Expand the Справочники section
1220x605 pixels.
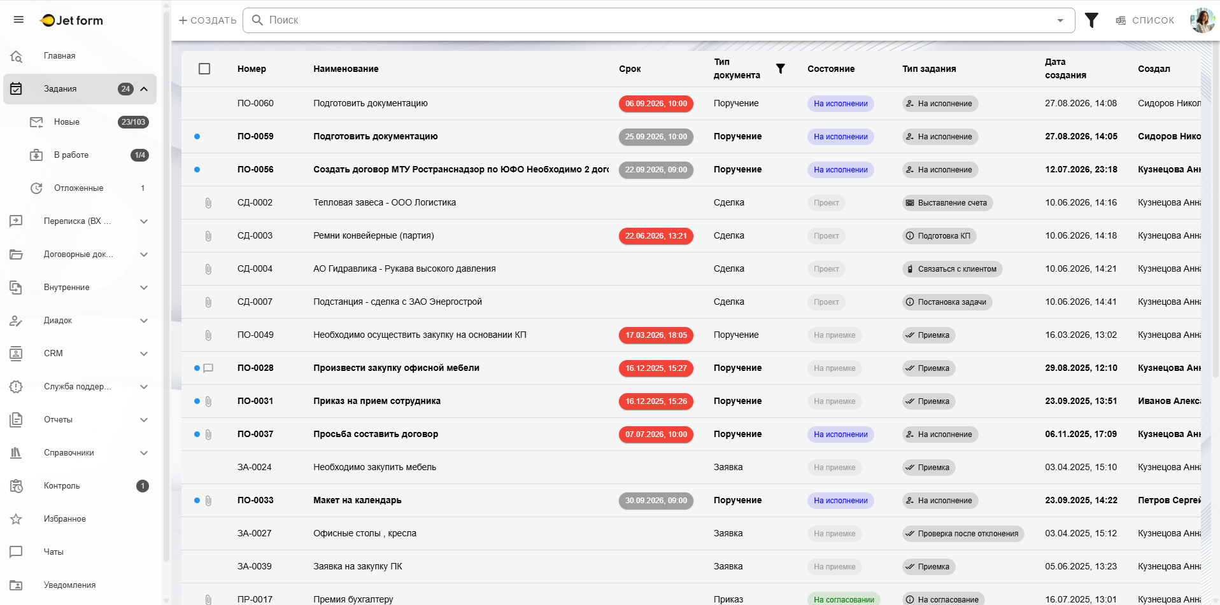(144, 453)
